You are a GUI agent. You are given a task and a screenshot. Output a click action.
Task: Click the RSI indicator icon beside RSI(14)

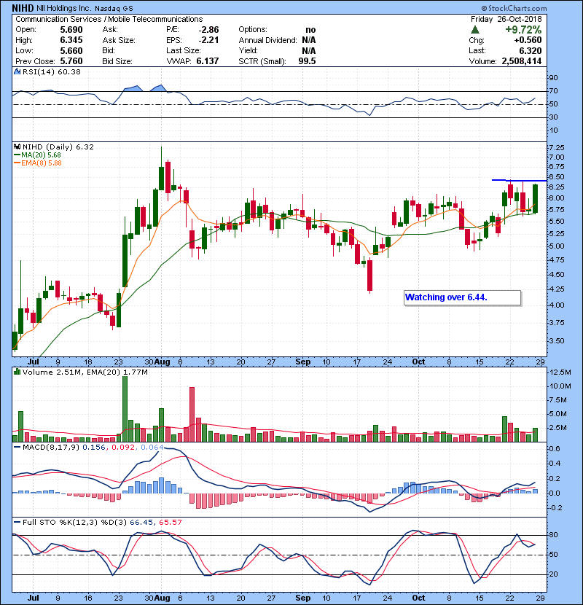click(x=17, y=71)
